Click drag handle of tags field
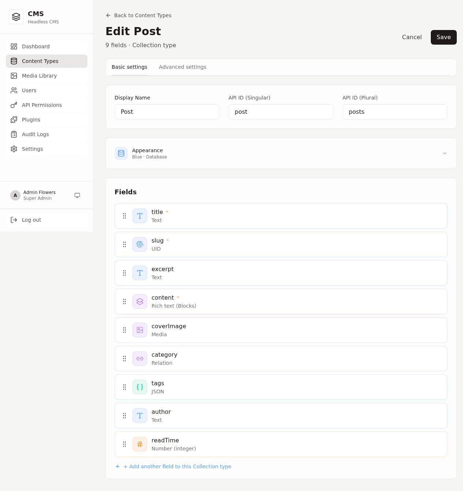 124,387
